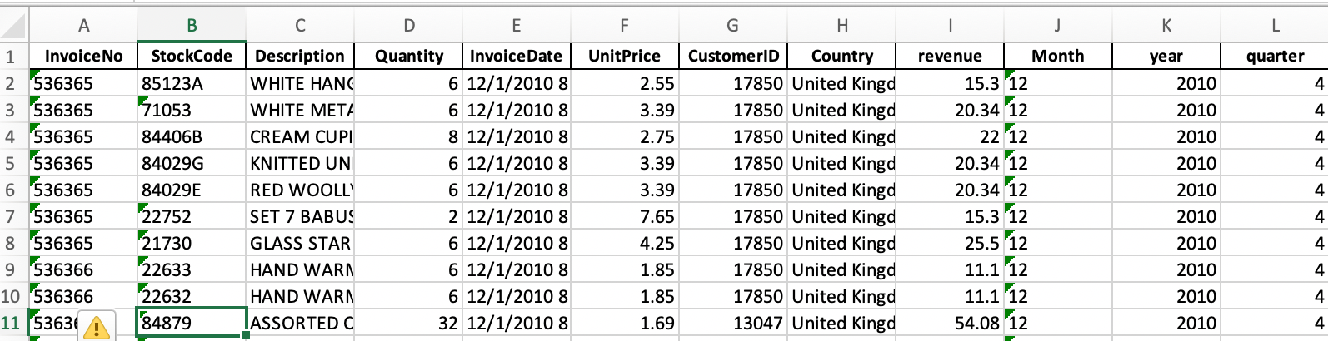Select column D header
The height and width of the screenshot is (341, 1328).
(408, 26)
